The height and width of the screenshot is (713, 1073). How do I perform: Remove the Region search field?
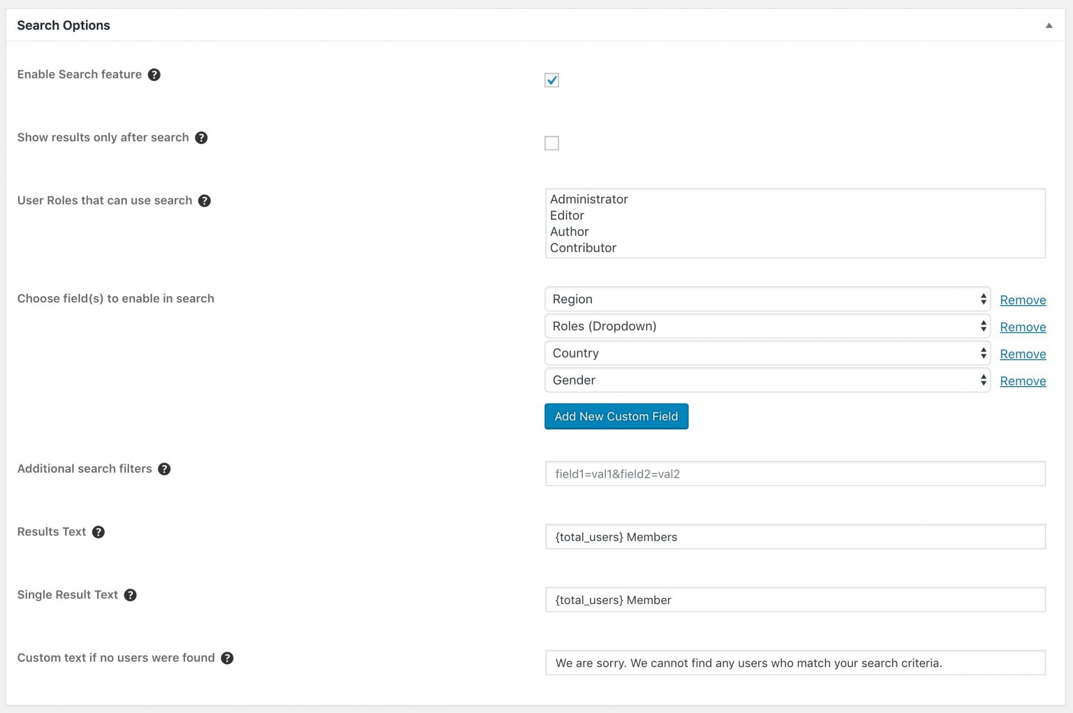coord(1023,300)
